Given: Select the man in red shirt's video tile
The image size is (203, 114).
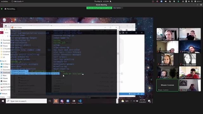Looking at the screenshot, I should tap(190, 73).
